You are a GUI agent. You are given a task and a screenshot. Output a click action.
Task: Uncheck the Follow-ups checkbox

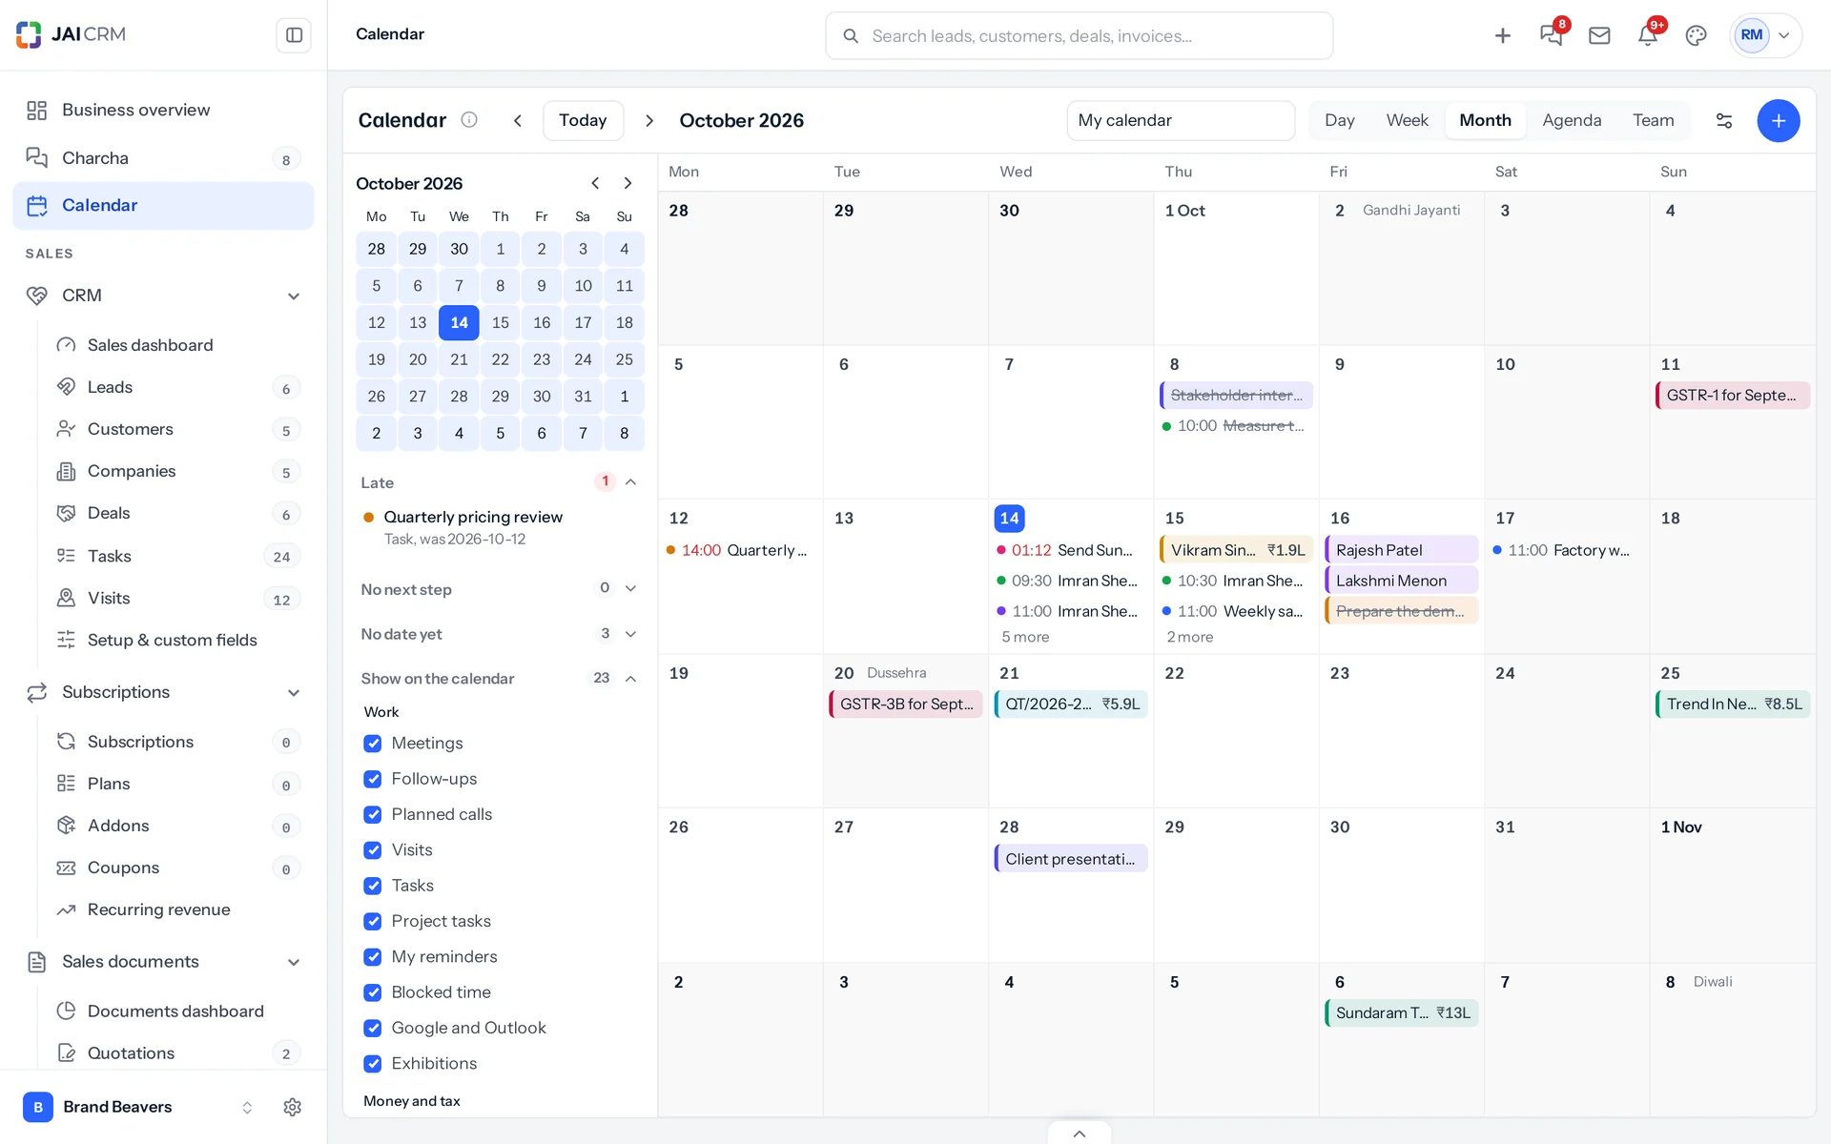pos(373,779)
